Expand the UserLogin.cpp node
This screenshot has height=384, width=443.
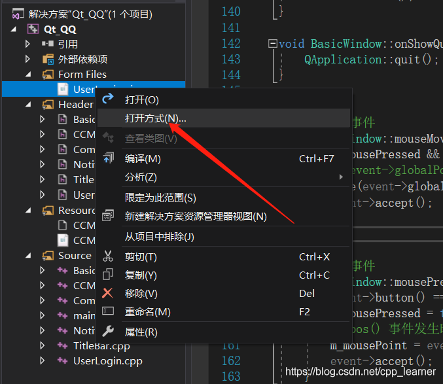[x=43, y=360]
